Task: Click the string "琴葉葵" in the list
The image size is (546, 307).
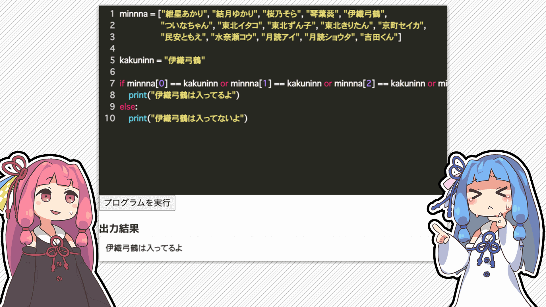Action: [322, 14]
